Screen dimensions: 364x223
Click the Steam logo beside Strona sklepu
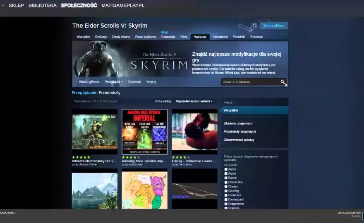pyautogui.click(x=248, y=27)
